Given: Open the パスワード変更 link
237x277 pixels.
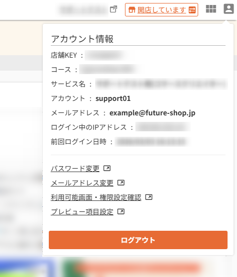Looking at the screenshot, I should [x=75, y=169].
